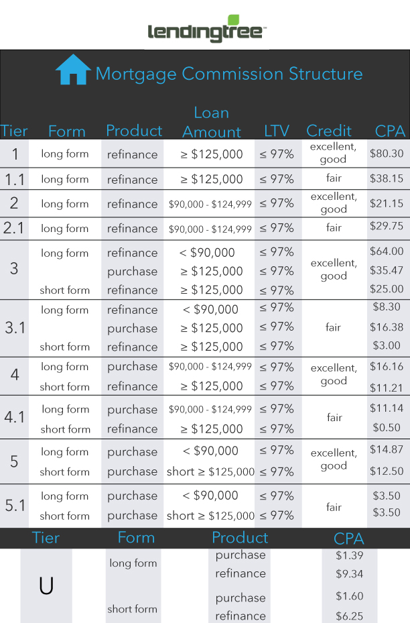
Task: Click the Tier U cell
Action: pyautogui.click(x=46, y=586)
